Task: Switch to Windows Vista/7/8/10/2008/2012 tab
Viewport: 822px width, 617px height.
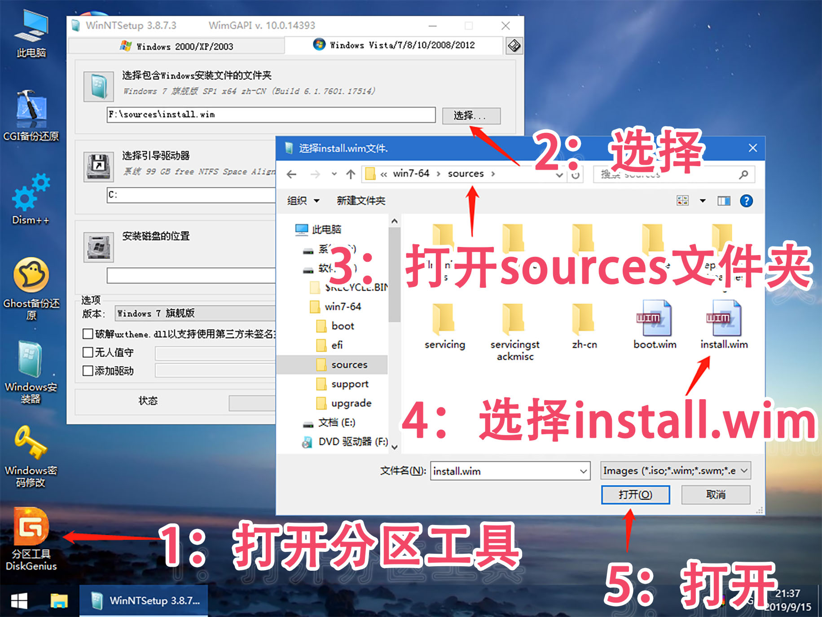Action: 394,45
